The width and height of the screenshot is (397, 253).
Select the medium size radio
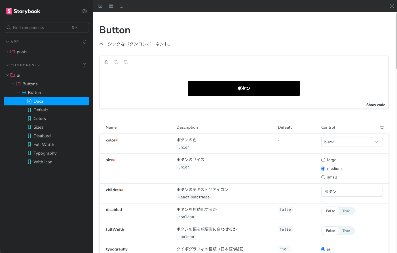click(323, 168)
